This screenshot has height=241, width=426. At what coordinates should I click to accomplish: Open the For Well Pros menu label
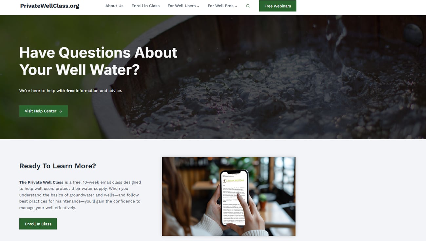221,6
